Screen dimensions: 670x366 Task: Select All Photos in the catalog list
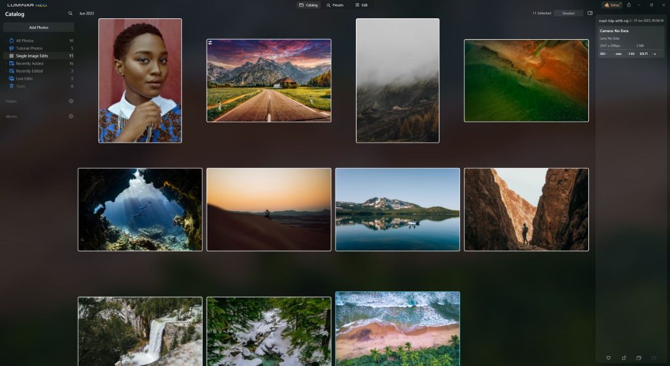tap(39, 41)
